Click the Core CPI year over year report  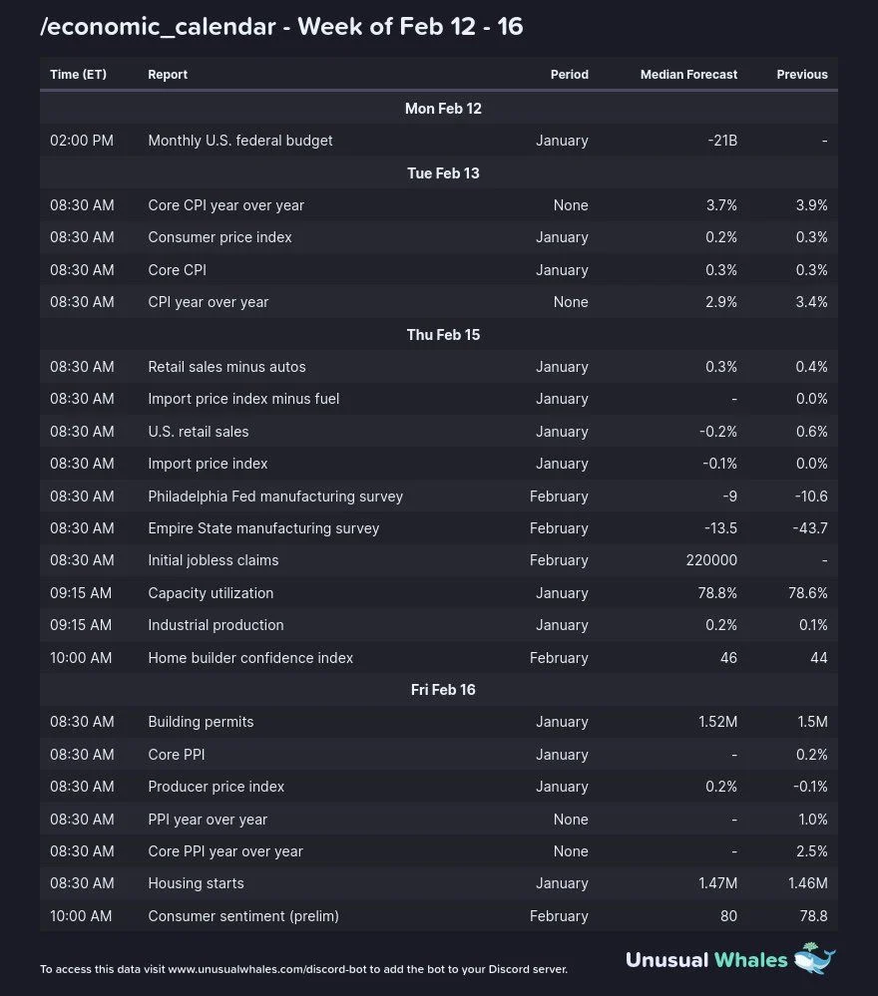click(x=226, y=205)
